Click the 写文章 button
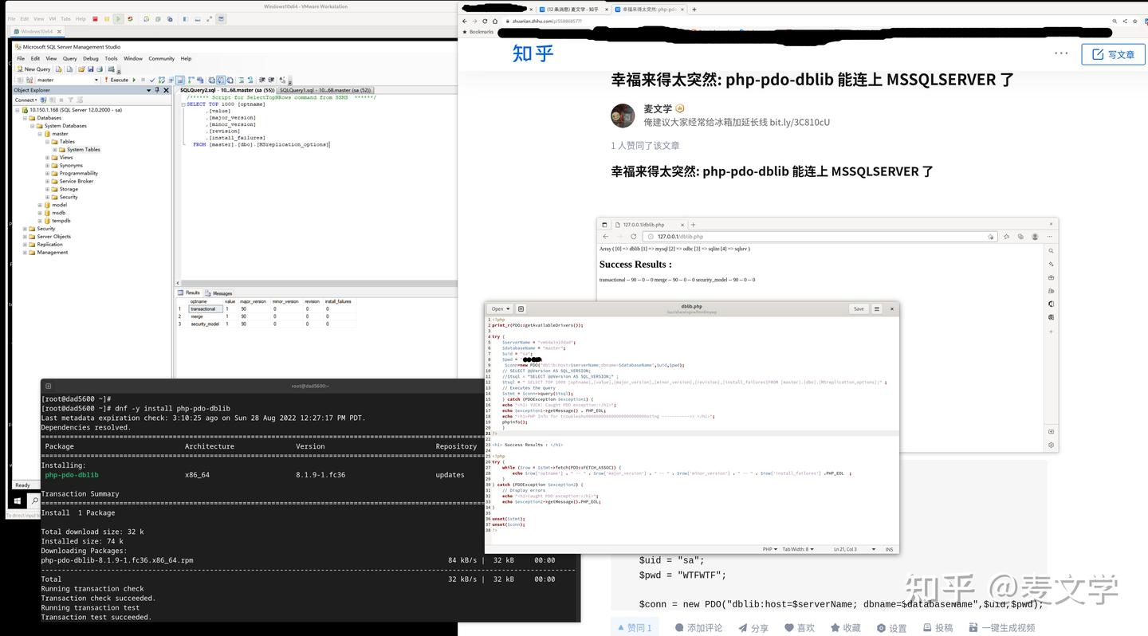Viewport: 1148px width, 636px height. 1113,54
